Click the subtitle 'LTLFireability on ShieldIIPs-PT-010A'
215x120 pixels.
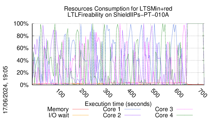(118, 15)
